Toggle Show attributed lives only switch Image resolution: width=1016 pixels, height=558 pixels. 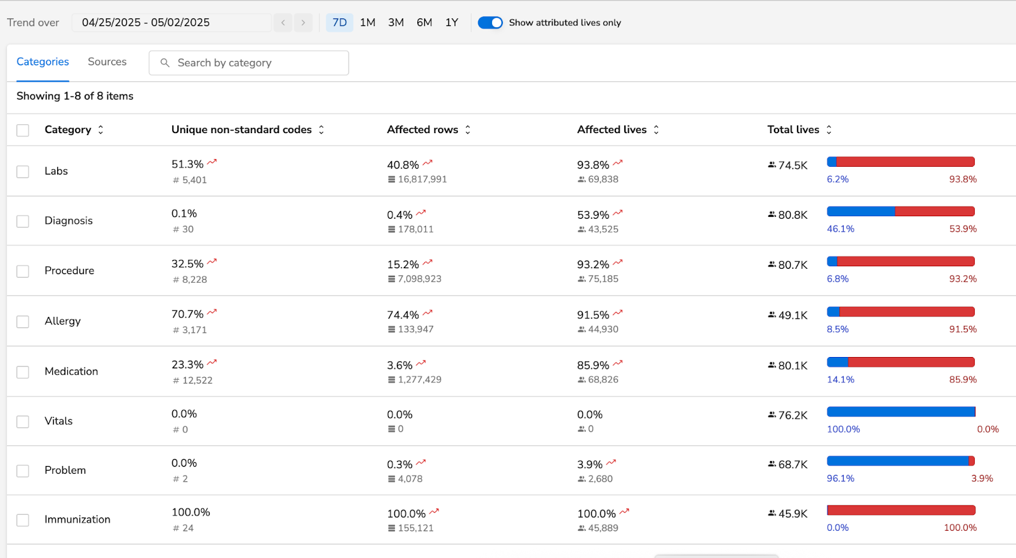(x=490, y=23)
